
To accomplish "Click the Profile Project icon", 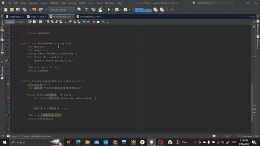I will (126, 10).
